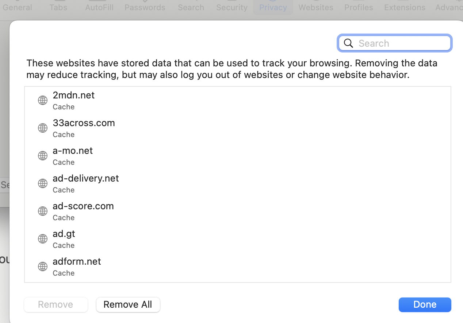
Task: Switch to the Security tab
Action: click(x=231, y=7)
